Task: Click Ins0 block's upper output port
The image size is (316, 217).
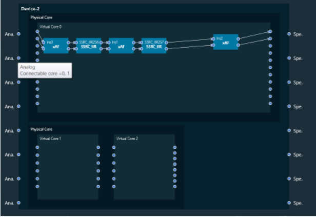Action: [x=68, y=43]
